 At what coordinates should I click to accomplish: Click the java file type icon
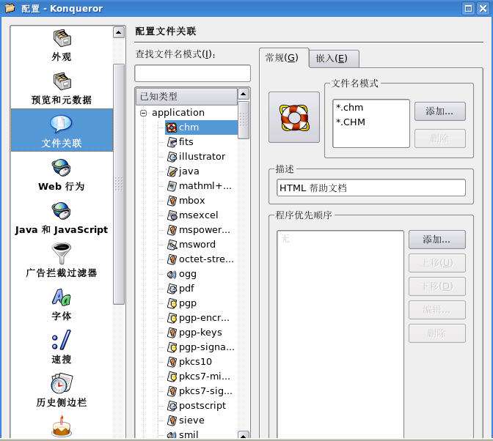(x=172, y=171)
